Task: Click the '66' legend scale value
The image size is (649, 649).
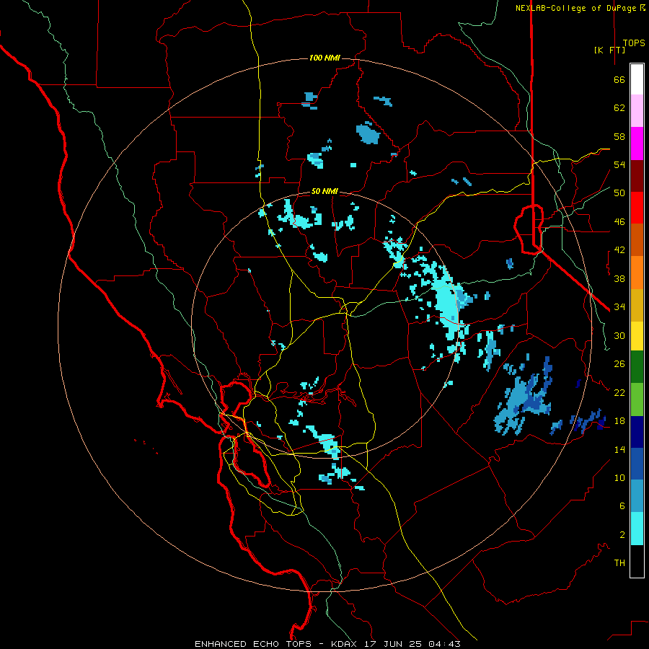Action: 619,79
